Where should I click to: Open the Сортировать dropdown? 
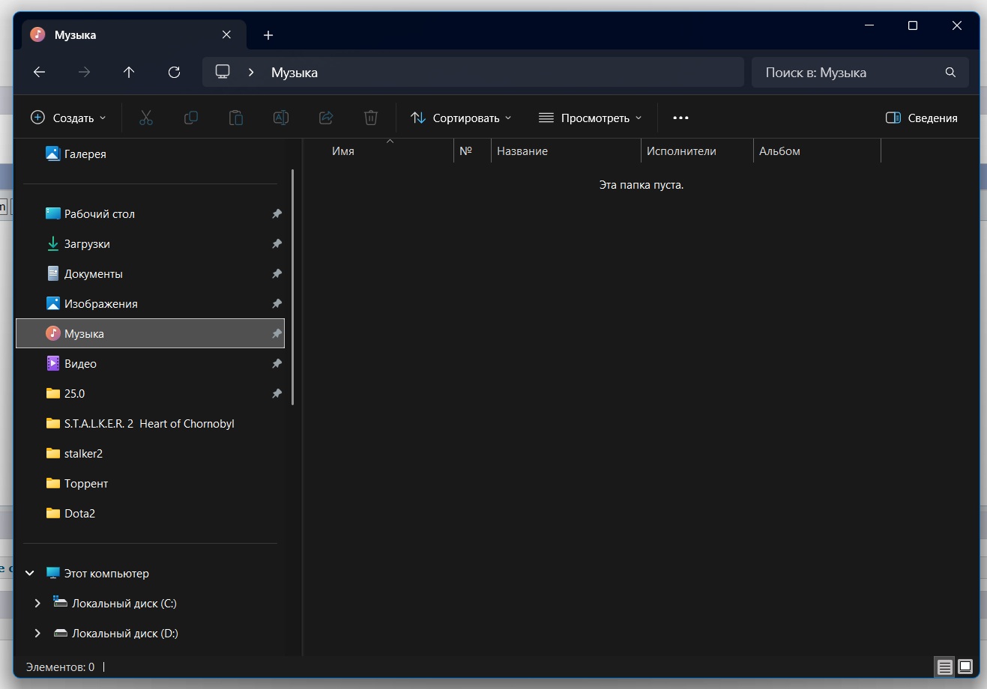tap(461, 118)
